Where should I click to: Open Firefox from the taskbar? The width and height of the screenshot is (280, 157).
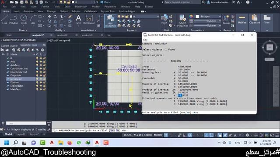tap(70, 143)
